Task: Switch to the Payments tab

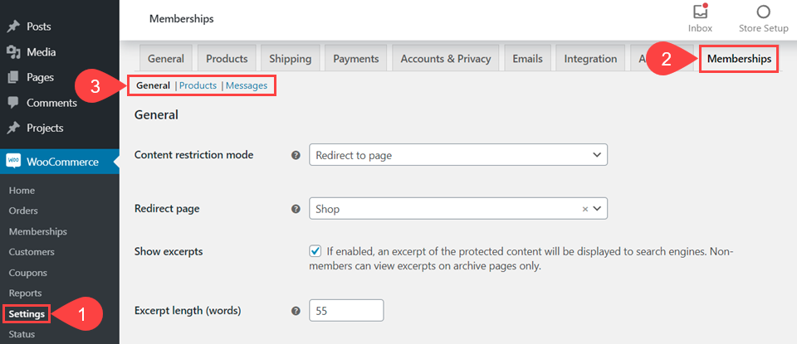Action: (355, 59)
